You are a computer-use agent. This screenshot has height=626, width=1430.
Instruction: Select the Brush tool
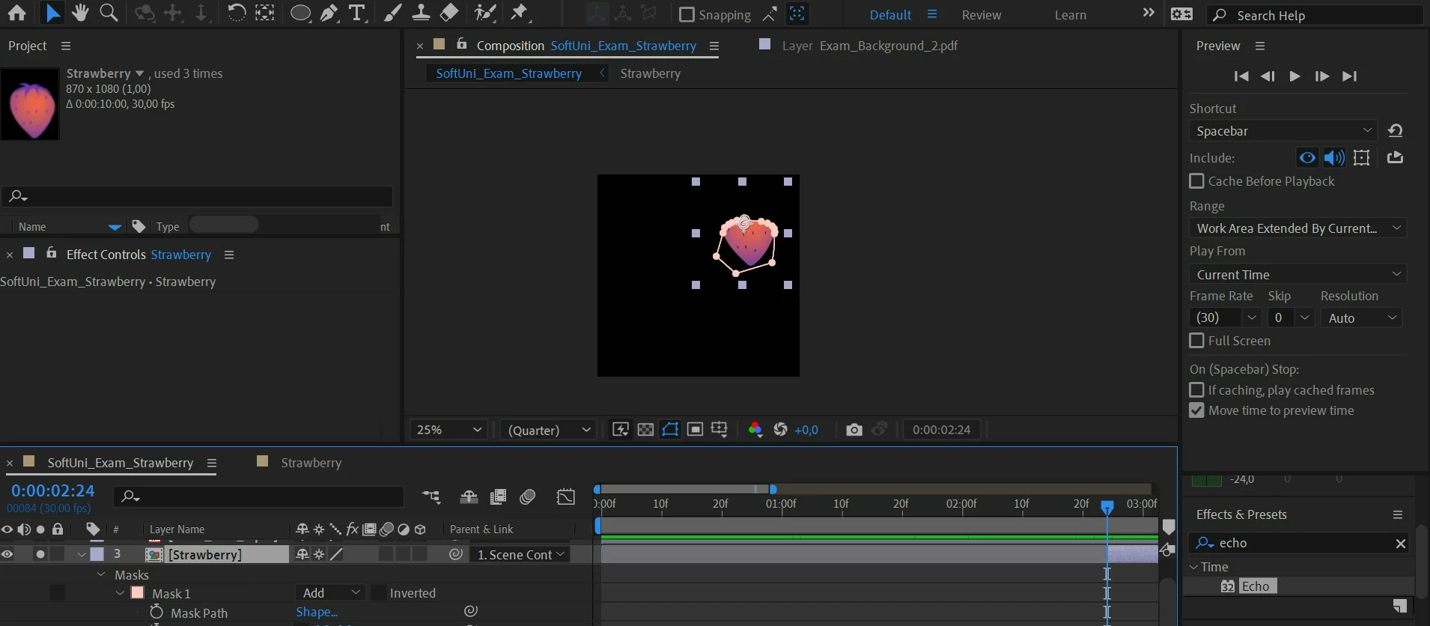(x=392, y=13)
